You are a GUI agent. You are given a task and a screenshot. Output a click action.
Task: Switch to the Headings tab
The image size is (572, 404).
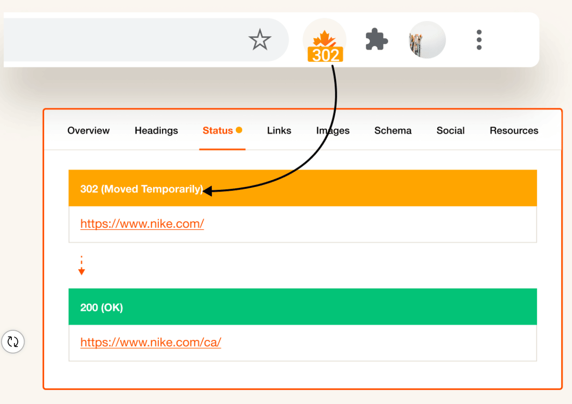coord(156,131)
